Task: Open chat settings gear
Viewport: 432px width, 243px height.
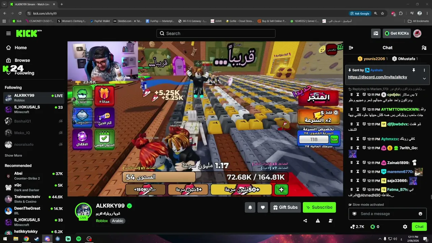Action: 405,227
